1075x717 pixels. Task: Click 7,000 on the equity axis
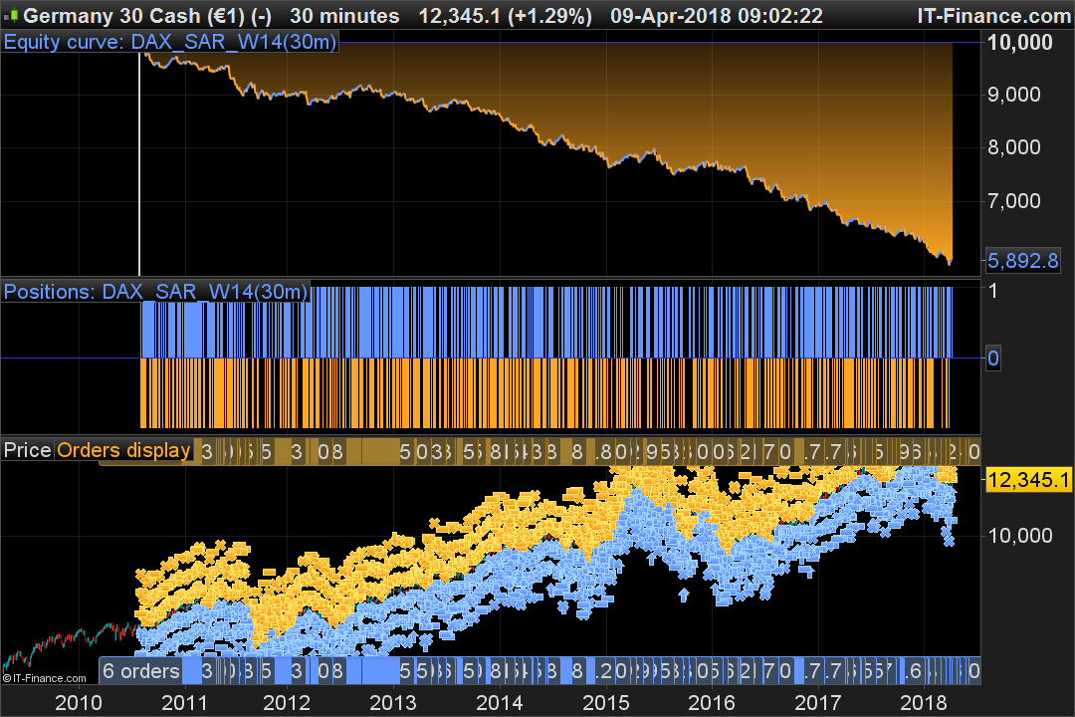[x=1014, y=200]
